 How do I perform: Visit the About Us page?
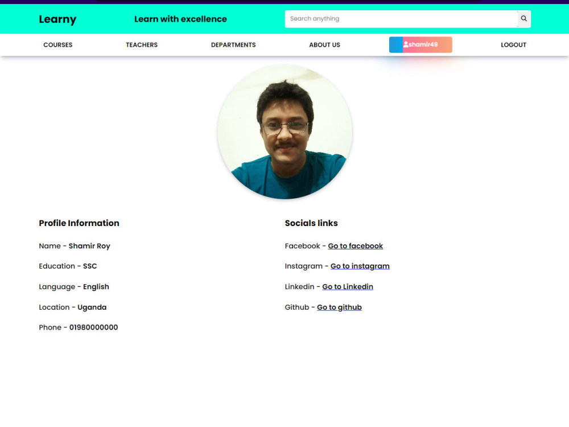(324, 44)
